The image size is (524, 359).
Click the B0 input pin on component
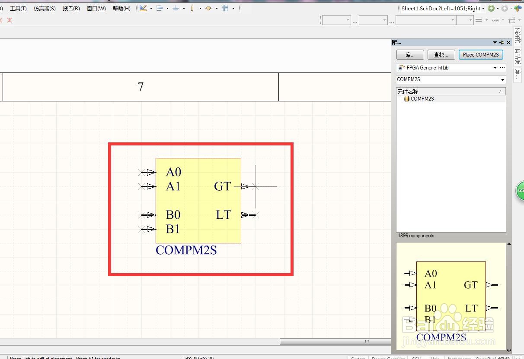point(147,215)
